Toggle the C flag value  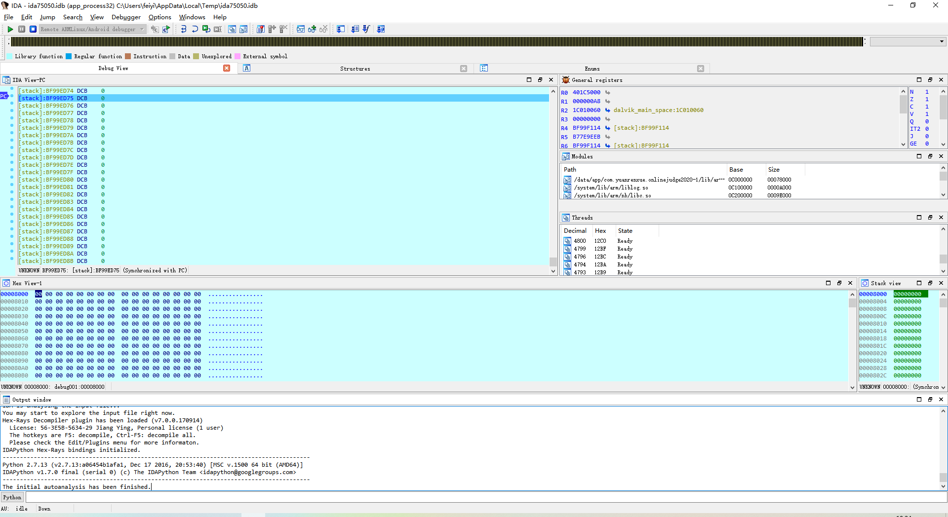point(927,107)
